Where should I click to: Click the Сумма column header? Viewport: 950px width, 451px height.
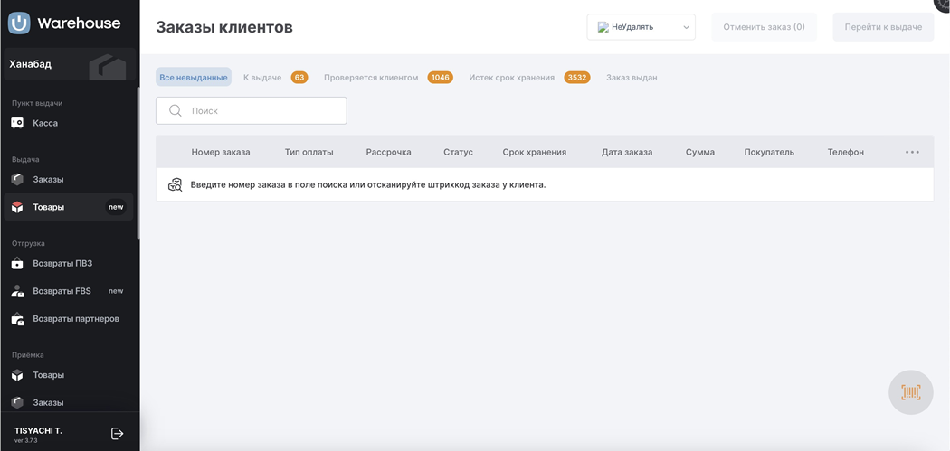point(700,152)
